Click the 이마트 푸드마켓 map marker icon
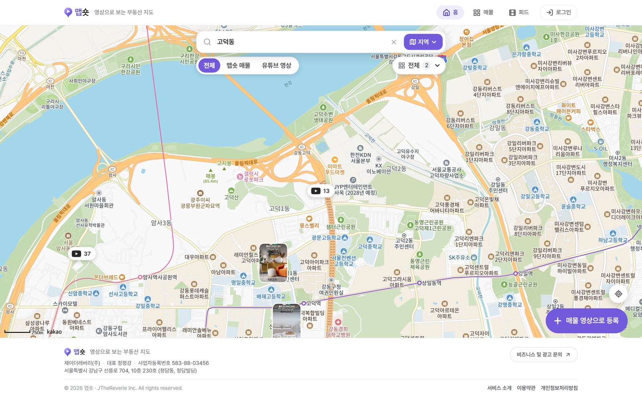Screen dimensions: 642x401 [335, 160]
